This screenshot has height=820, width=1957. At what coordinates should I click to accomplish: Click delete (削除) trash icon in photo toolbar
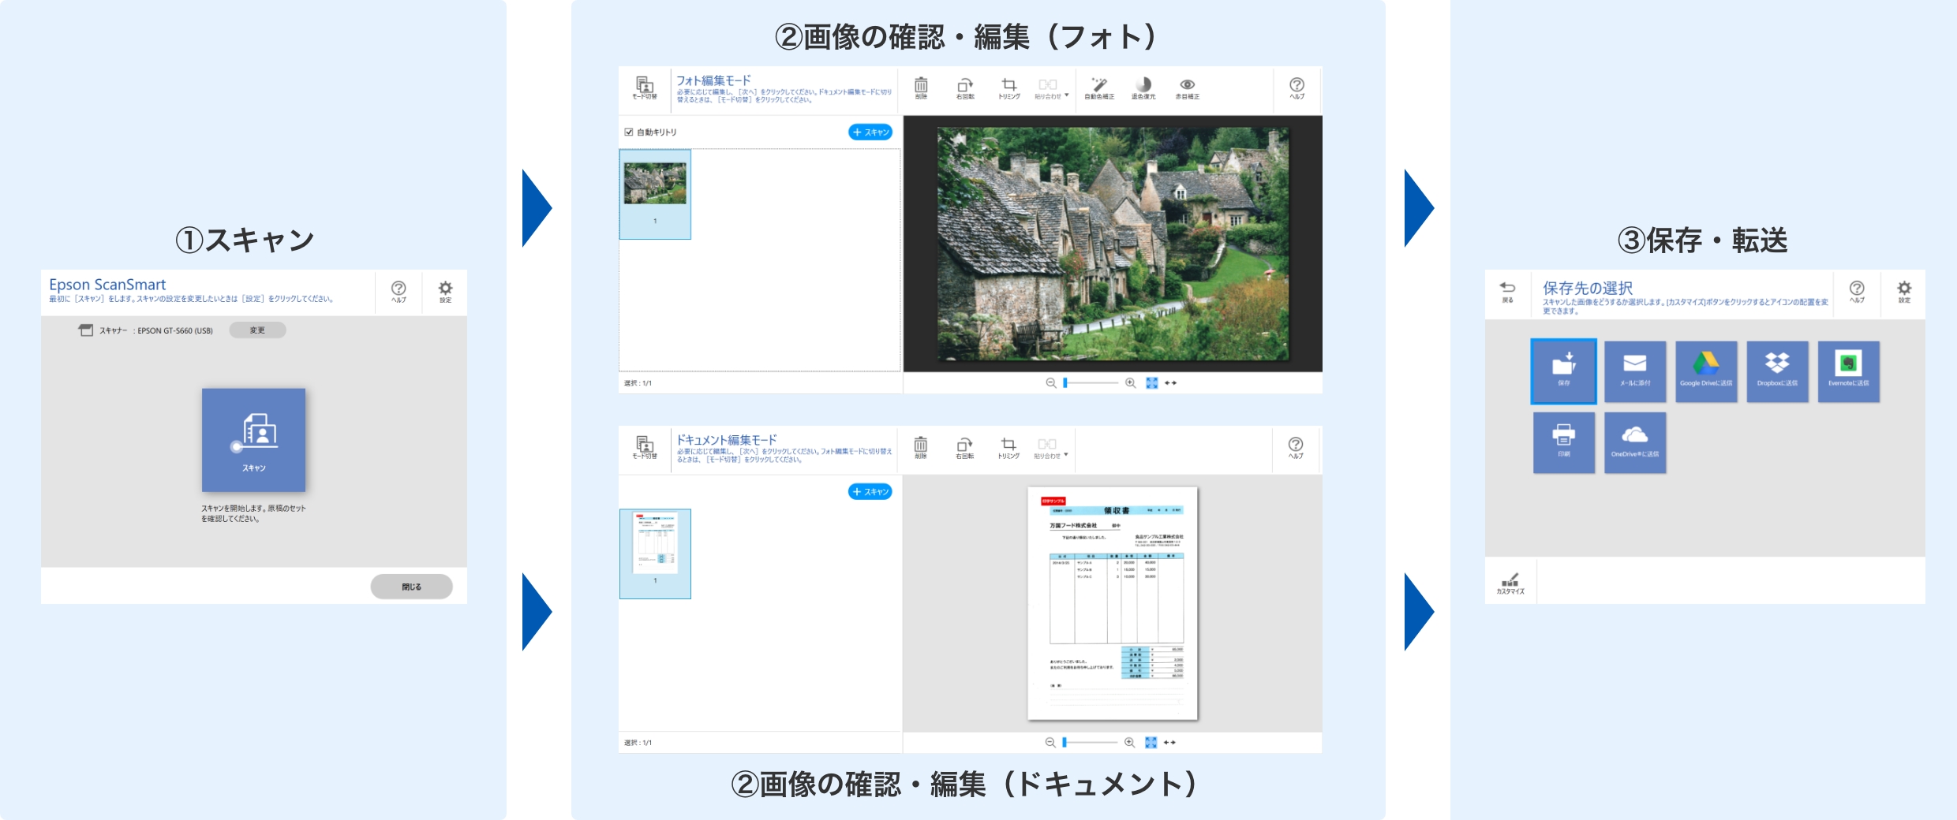pyautogui.click(x=921, y=87)
